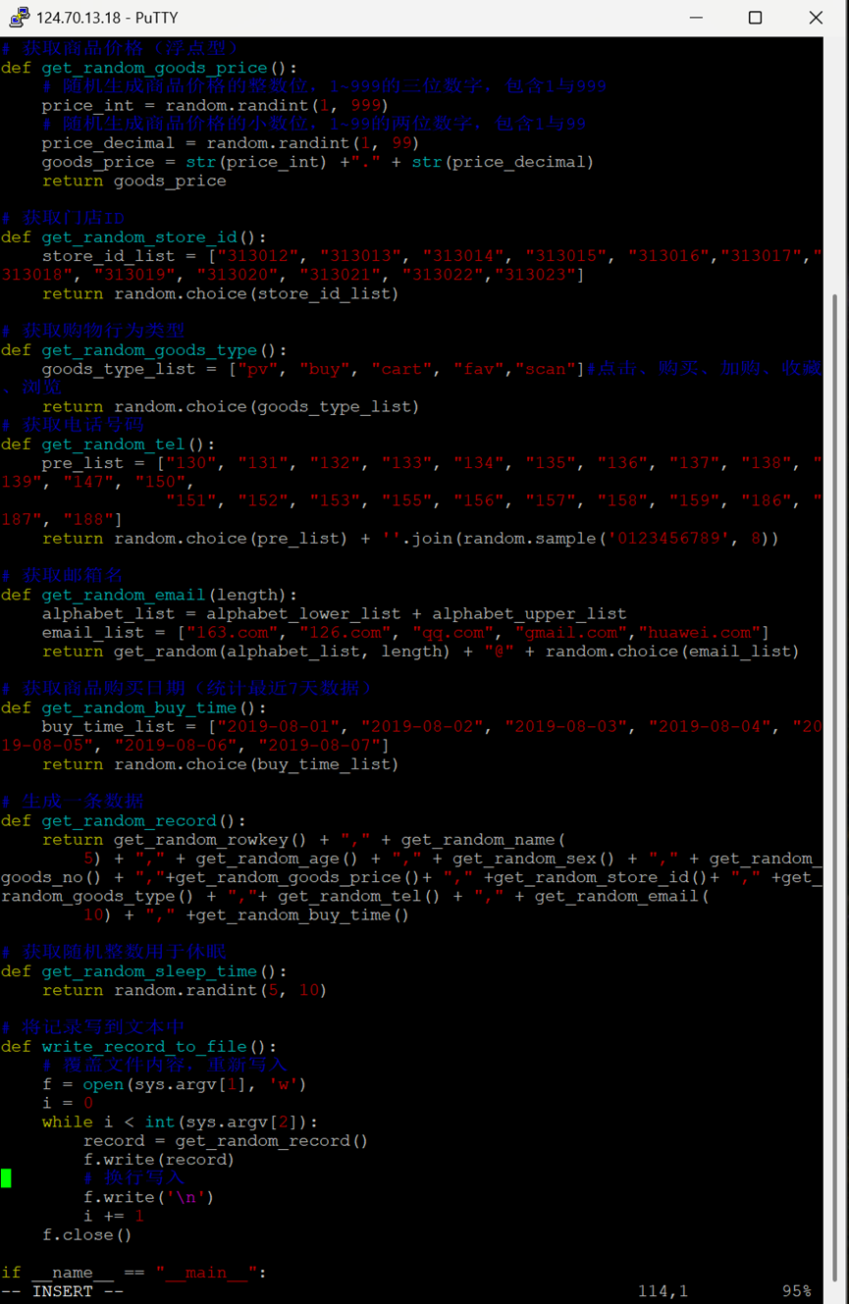This screenshot has height=1304, width=849.
Task: Click the 'i = 0' assignment line
Action: pyautogui.click(x=68, y=1103)
